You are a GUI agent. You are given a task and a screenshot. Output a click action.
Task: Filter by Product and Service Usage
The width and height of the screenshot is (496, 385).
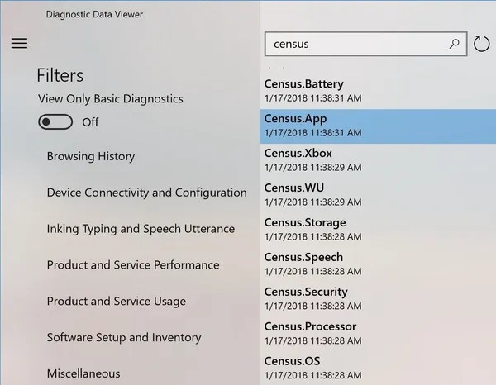pos(117,302)
